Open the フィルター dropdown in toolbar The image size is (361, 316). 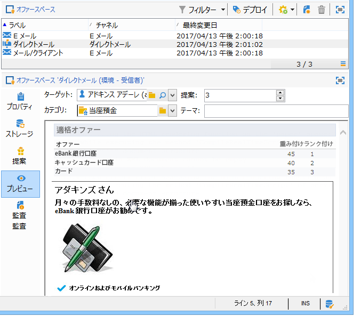pos(202,10)
